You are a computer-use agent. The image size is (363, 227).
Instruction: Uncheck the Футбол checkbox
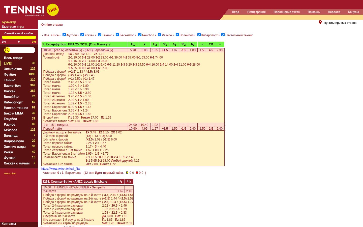(64, 35)
